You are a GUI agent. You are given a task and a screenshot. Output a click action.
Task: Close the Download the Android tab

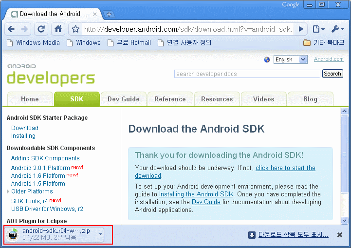pyautogui.click(x=95, y=14)
